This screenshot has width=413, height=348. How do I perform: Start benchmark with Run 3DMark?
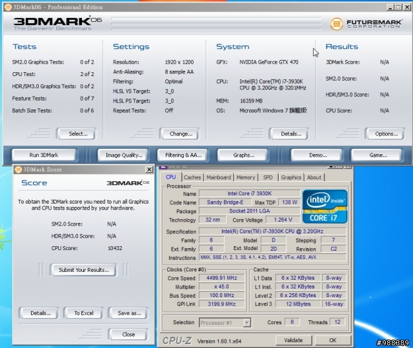(x=44, y=155)
